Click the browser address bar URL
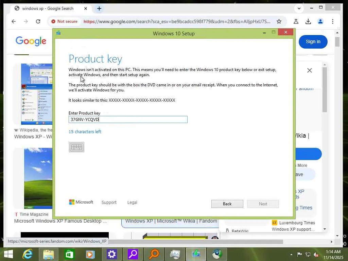The width and height of the screenshot is (348, 261). click(x=177, y=21)
